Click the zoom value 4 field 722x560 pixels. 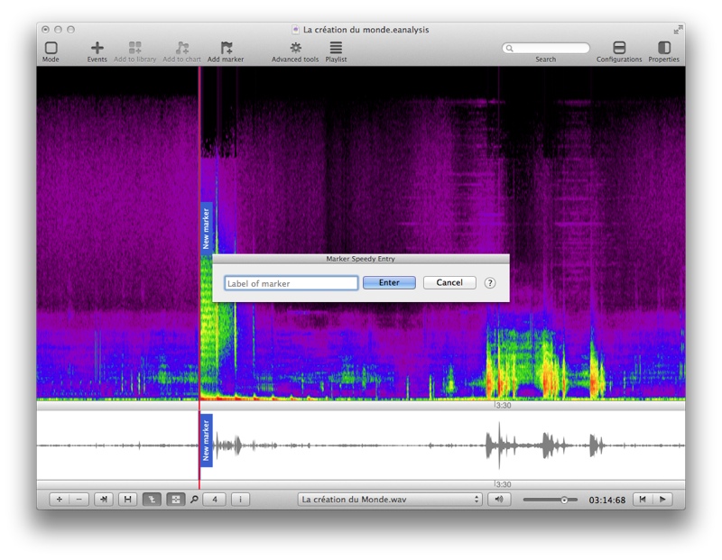pyautogui.click(x=215, y=500)
